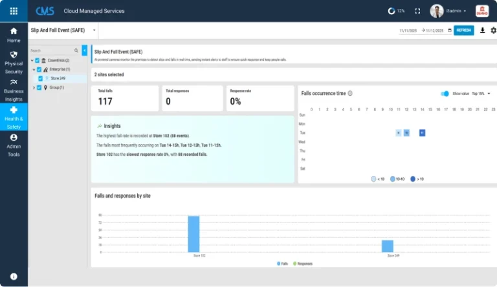Collapse the site tree panel arrow
The width and height of the screenshot is (497, 287).
point(84,50)
